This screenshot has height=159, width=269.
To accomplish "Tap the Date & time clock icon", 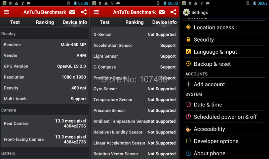I will coord(188,104).
